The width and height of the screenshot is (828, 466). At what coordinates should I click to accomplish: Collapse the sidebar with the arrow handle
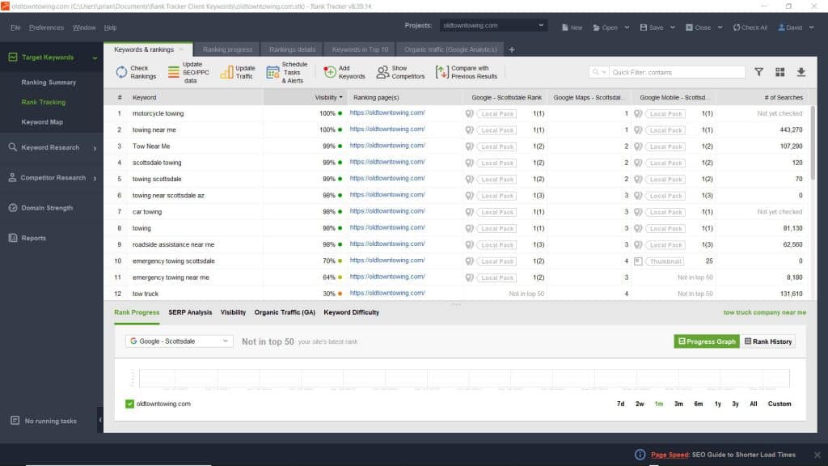100,420
